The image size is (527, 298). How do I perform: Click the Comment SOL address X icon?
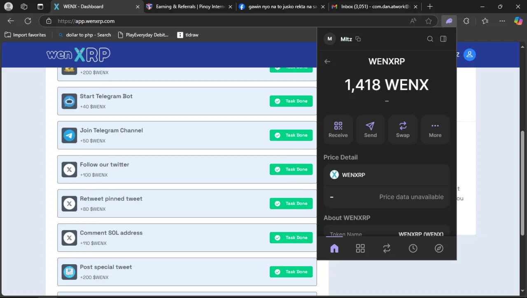click(70, 238)
